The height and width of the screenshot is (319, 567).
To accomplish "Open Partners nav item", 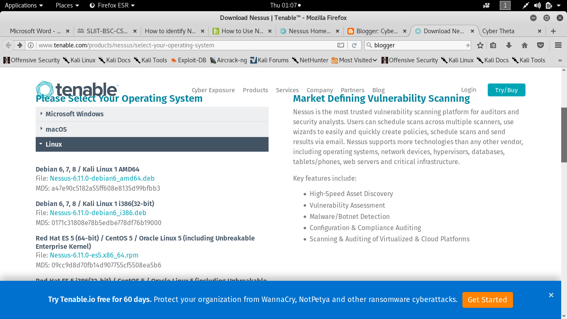I will pos(352,90).
